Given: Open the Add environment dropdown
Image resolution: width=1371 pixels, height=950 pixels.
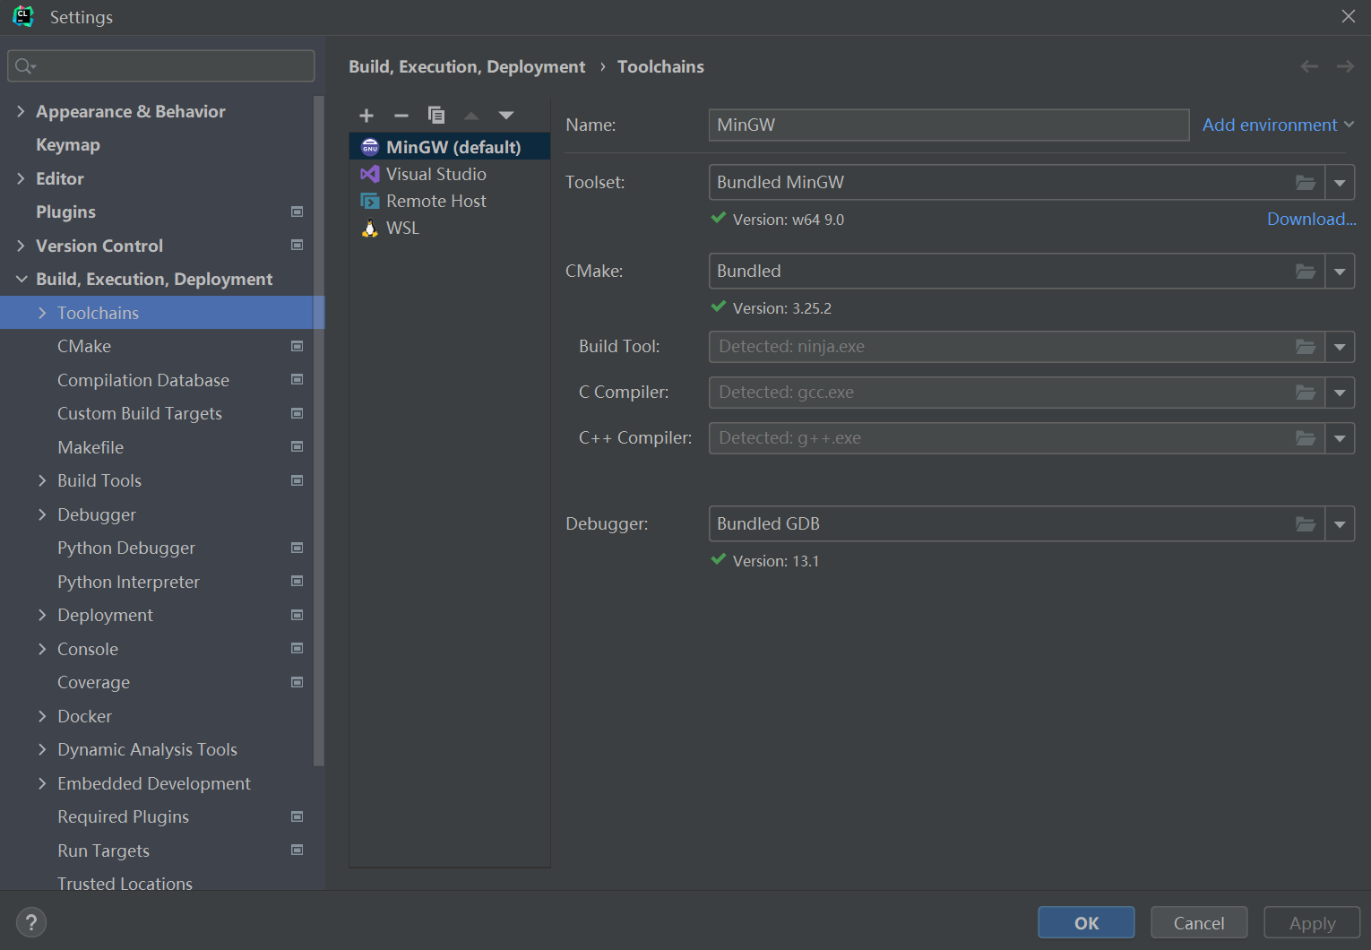Looking at the screenshot, I should point(1276,125).
